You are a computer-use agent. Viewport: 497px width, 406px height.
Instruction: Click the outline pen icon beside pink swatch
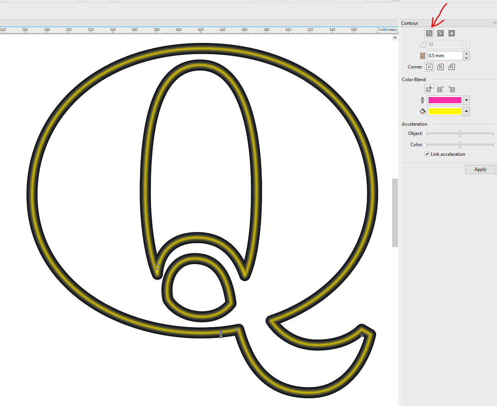pos(422,100)
